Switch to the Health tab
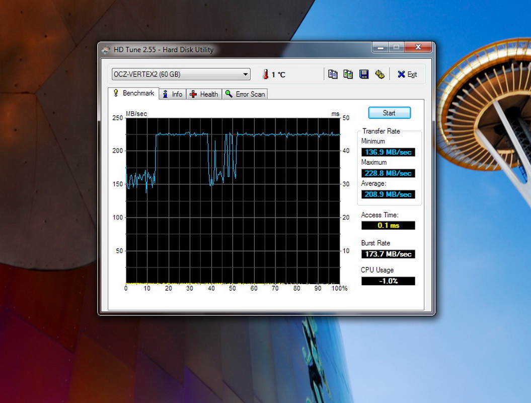 click(204, 94)
